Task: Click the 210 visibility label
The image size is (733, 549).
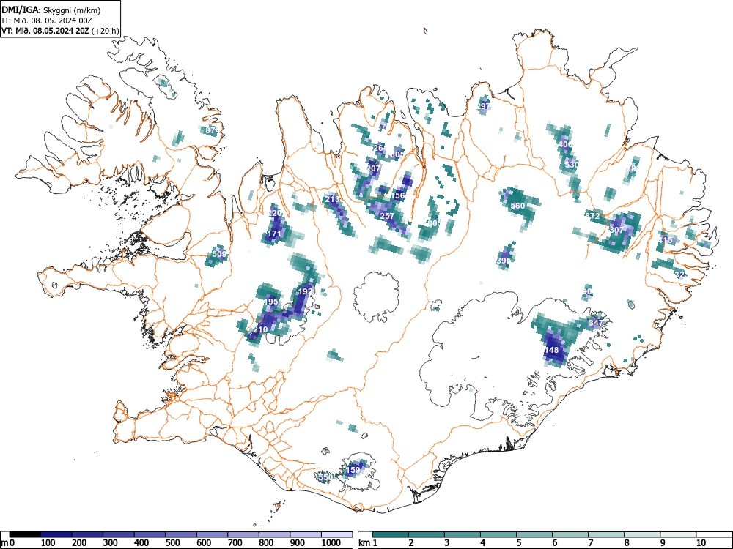Action: [x=260, y=329]
